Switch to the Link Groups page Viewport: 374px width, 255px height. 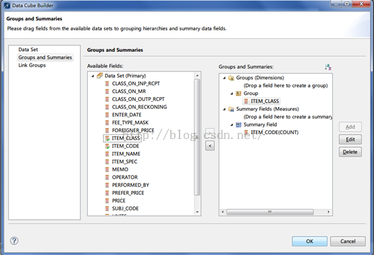click(32, 65)
